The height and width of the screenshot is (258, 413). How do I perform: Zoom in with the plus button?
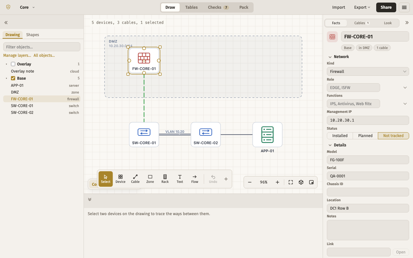(x=277, y=182)
